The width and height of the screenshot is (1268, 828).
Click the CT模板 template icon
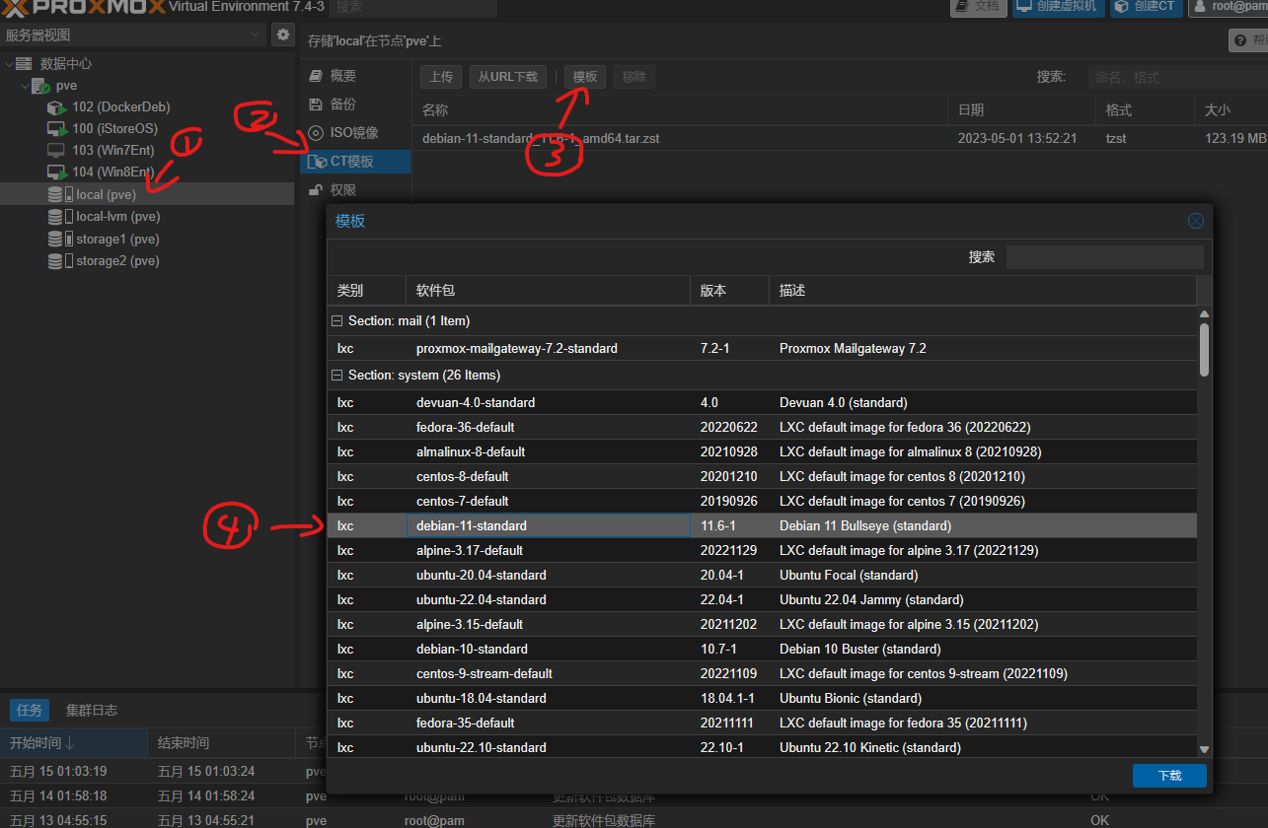click(x=317, y=162)
